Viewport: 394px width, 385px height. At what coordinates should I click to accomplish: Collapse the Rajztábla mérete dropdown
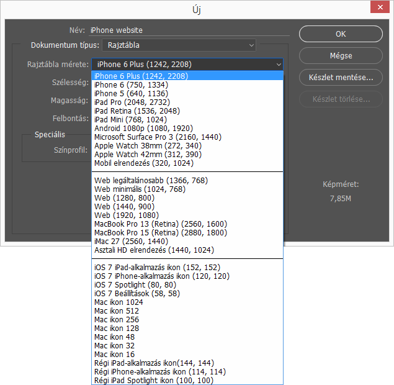[x=187, y=65]
